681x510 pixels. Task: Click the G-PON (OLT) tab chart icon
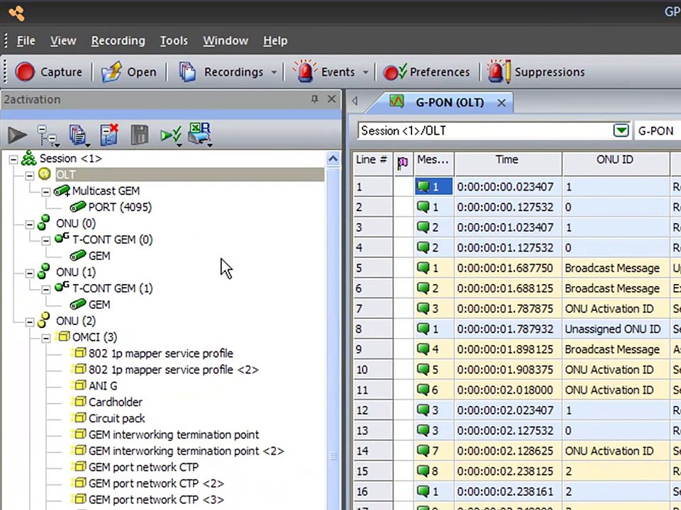click(396, 101)
